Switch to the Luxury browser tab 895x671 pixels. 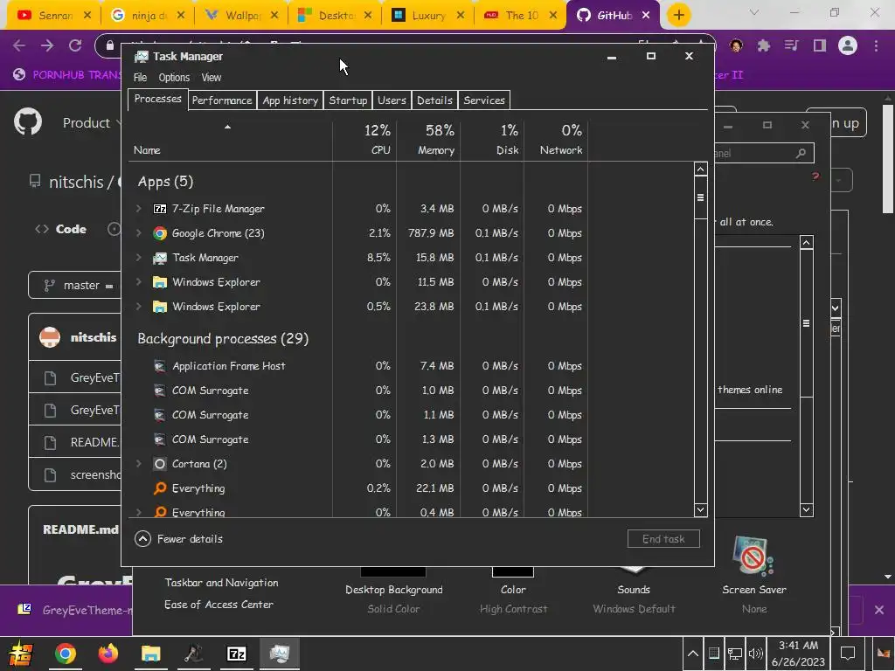427,16
